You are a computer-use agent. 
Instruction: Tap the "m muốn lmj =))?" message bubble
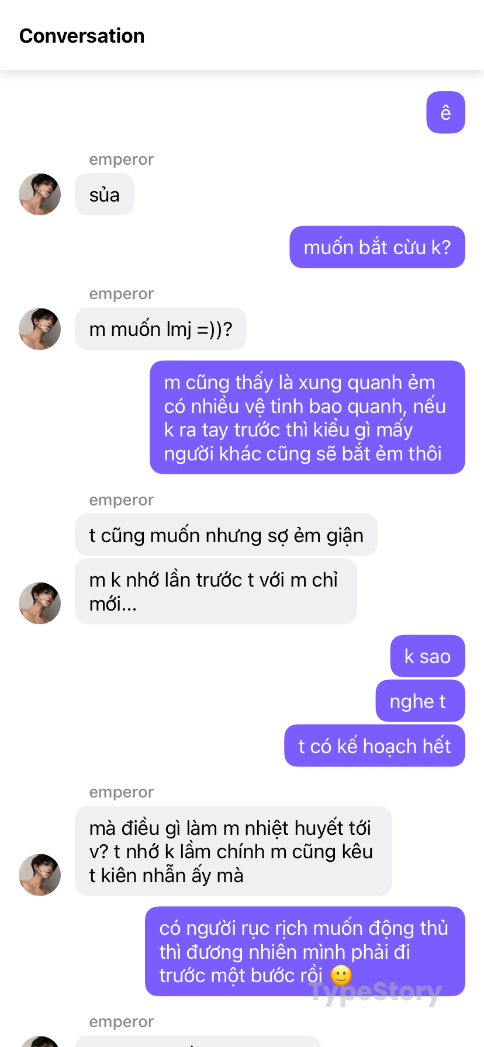coord(161,329)
